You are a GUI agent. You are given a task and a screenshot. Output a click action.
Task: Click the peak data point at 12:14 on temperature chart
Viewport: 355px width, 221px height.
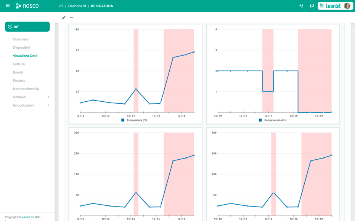point(136,89)
